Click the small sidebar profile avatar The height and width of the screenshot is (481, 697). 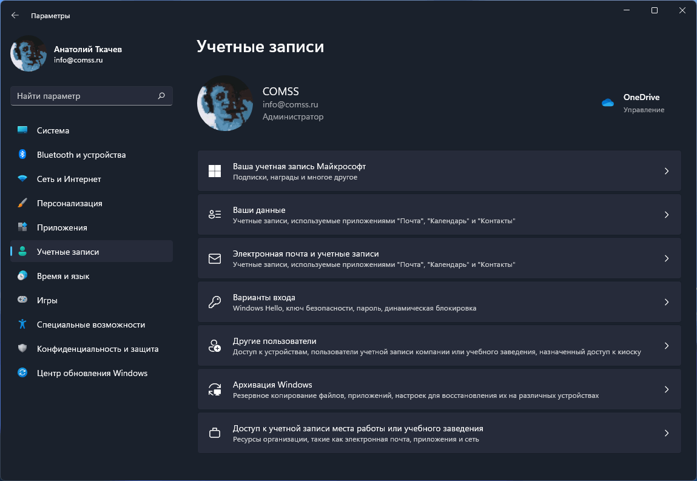coord(29,53)
